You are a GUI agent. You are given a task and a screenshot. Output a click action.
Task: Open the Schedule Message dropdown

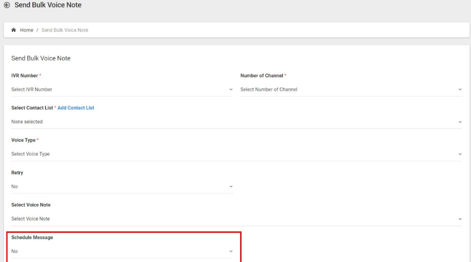click(x=122, y=251)
